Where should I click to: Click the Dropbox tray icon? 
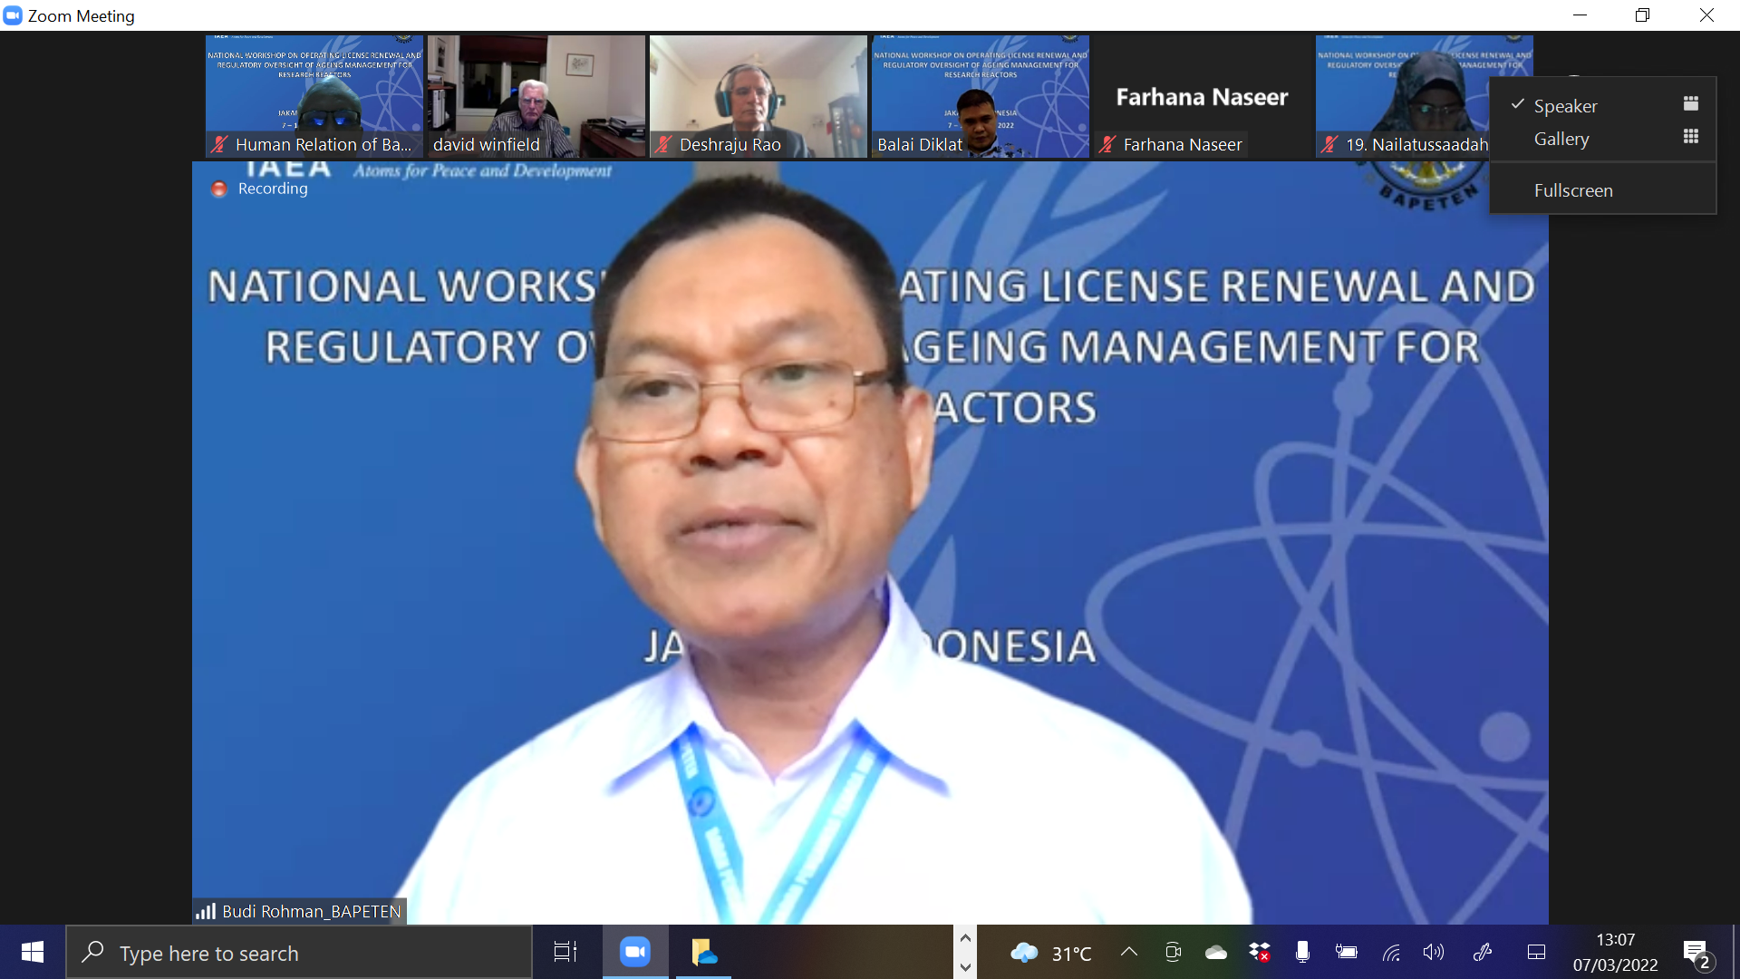(1260, 952)
